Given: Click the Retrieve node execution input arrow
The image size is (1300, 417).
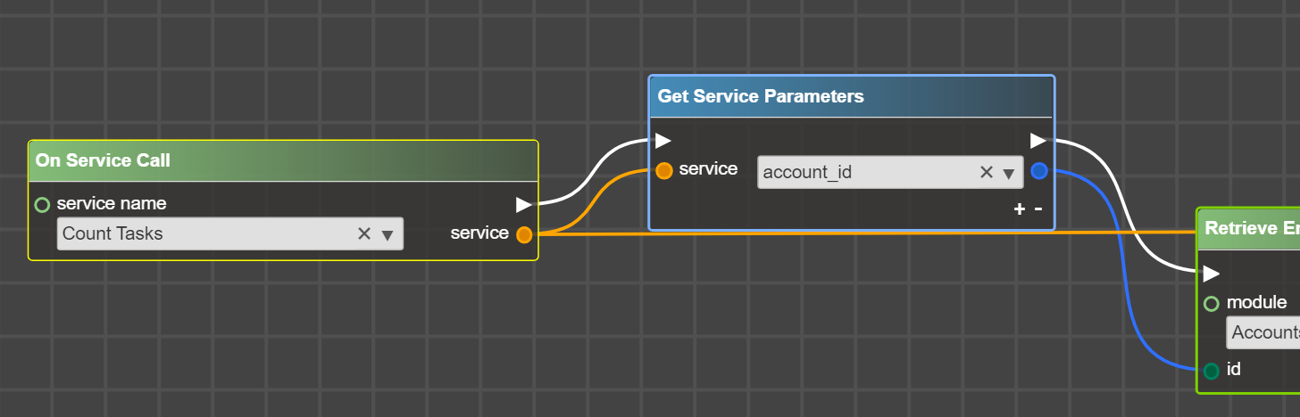Looking at the screenshot, I should coord(1212,274).
